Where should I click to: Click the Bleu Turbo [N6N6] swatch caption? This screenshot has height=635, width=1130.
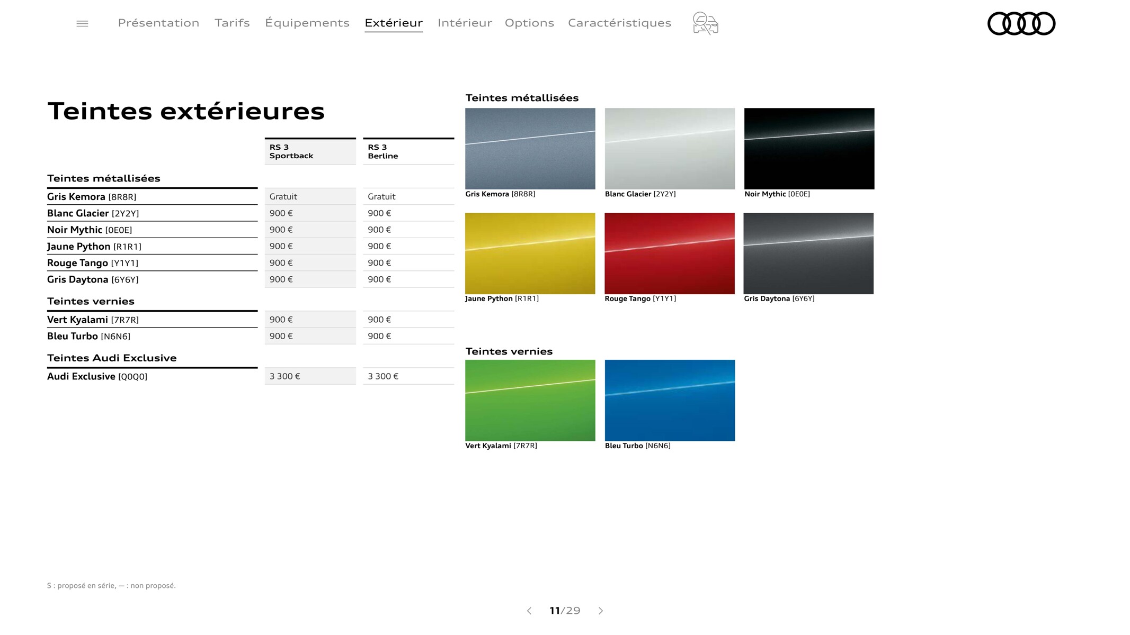point(638,446)
